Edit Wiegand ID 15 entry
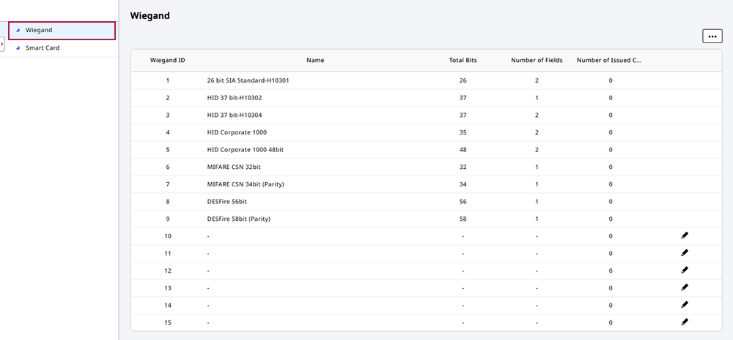The image size is (733, 340). 684,322
